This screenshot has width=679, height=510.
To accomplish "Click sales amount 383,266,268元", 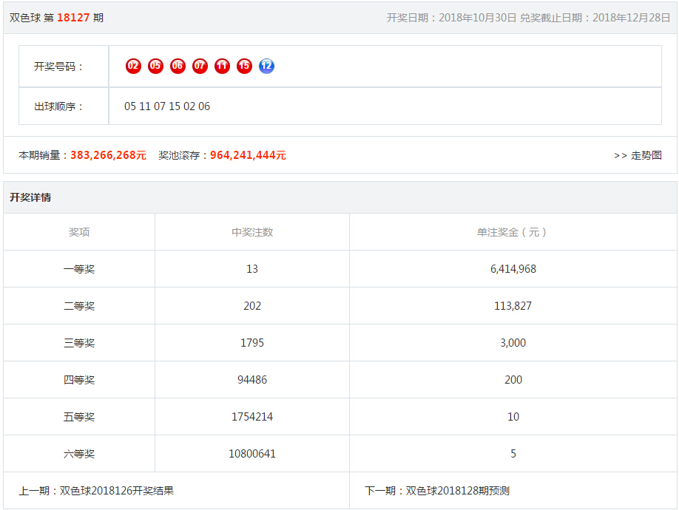I will (x=108, y=155).
